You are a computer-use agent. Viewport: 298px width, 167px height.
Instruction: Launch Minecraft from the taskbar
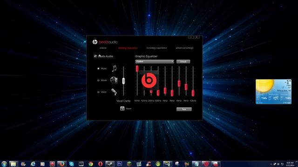tap(129, 164)
